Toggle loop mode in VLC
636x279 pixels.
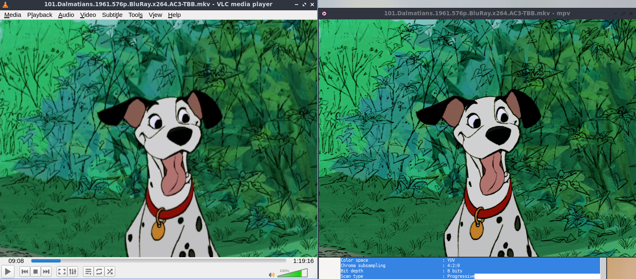click(99, 272)
